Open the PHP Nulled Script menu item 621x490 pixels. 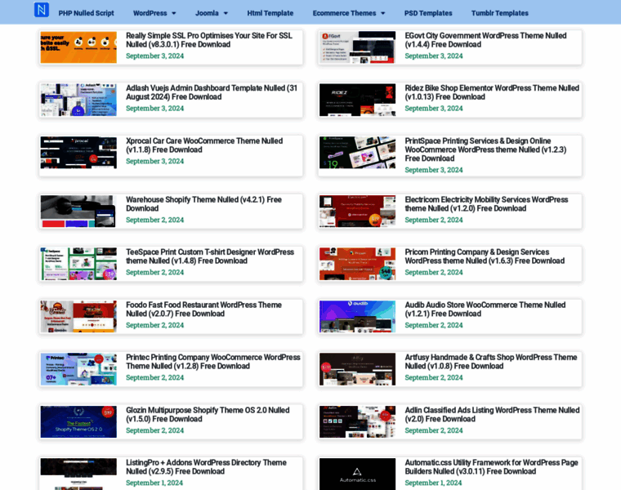coord(86,13)
